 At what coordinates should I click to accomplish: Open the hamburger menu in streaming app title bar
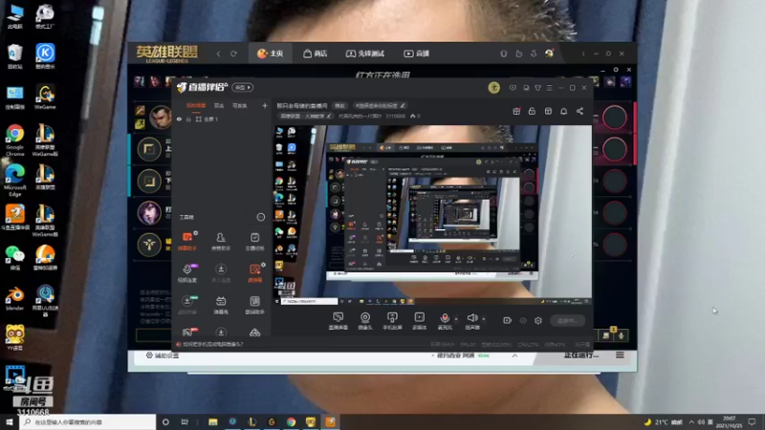tap(549, 88)
